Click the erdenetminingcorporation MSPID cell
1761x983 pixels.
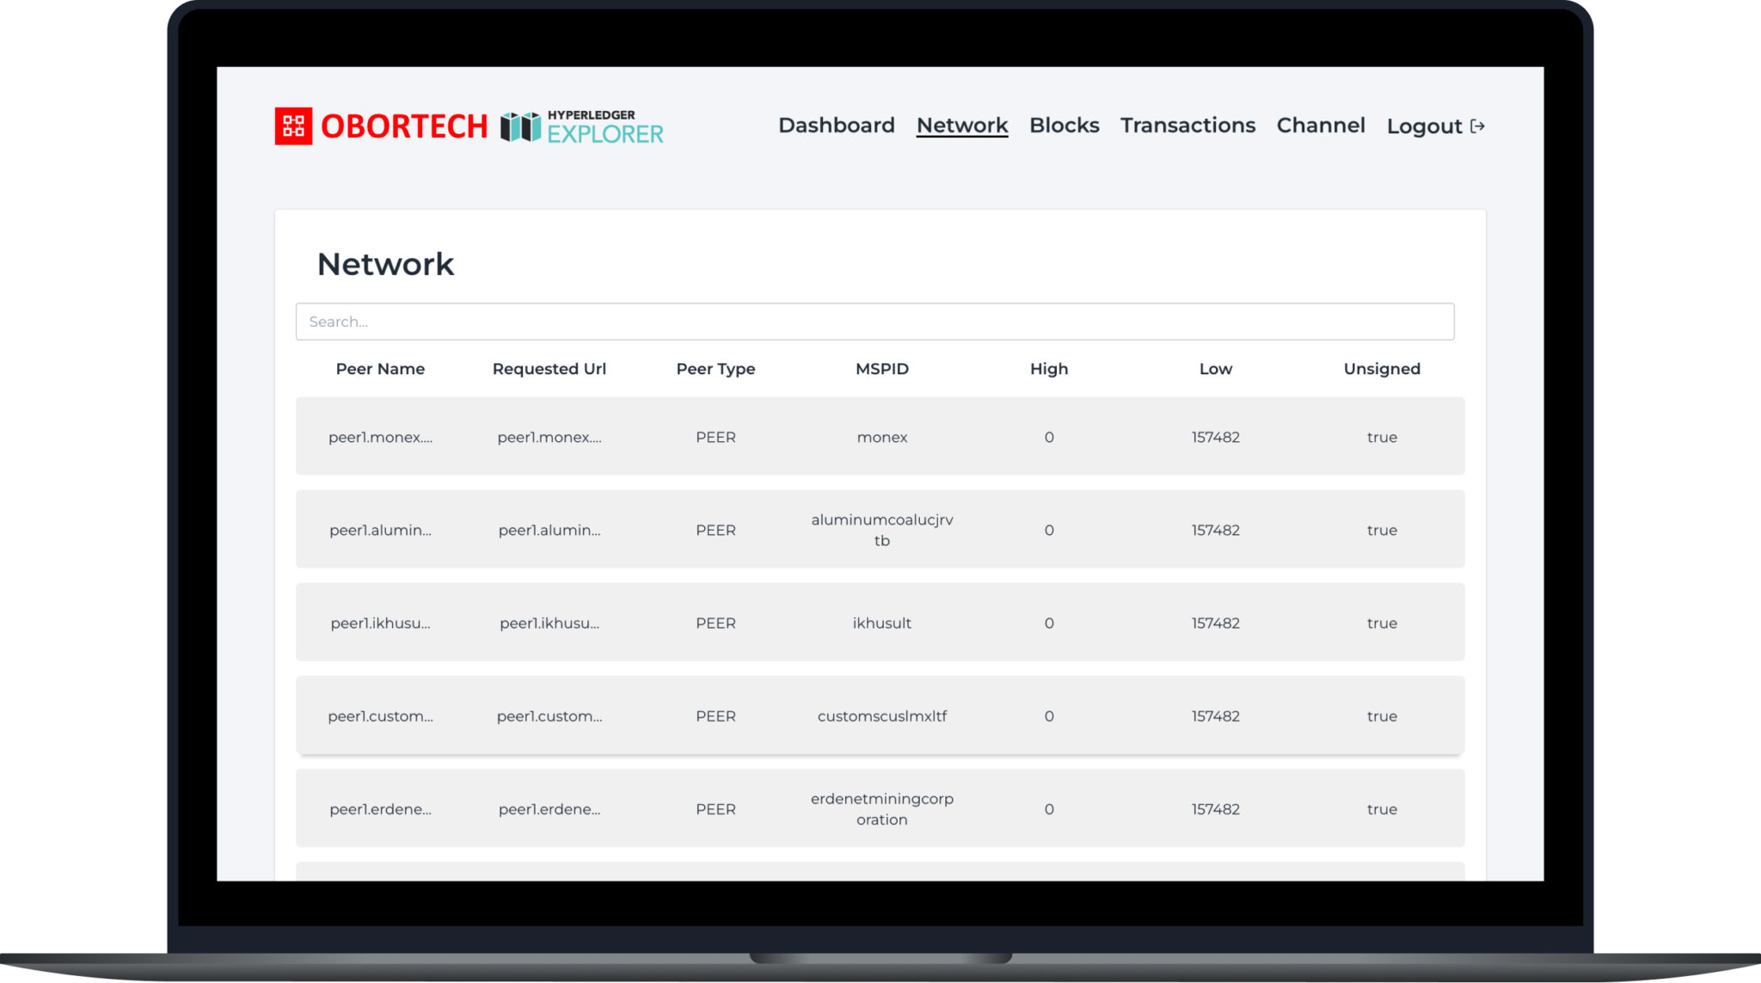coord(882,809)
